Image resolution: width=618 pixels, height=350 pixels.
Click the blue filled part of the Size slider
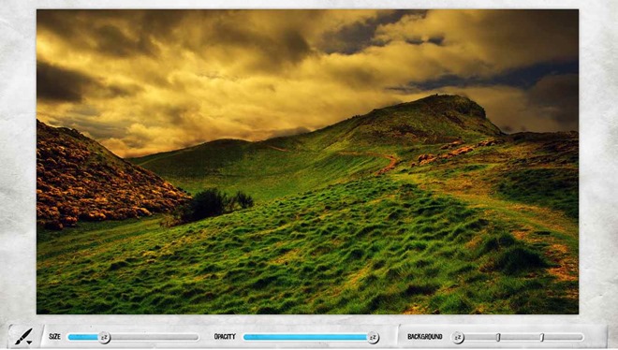83,337
